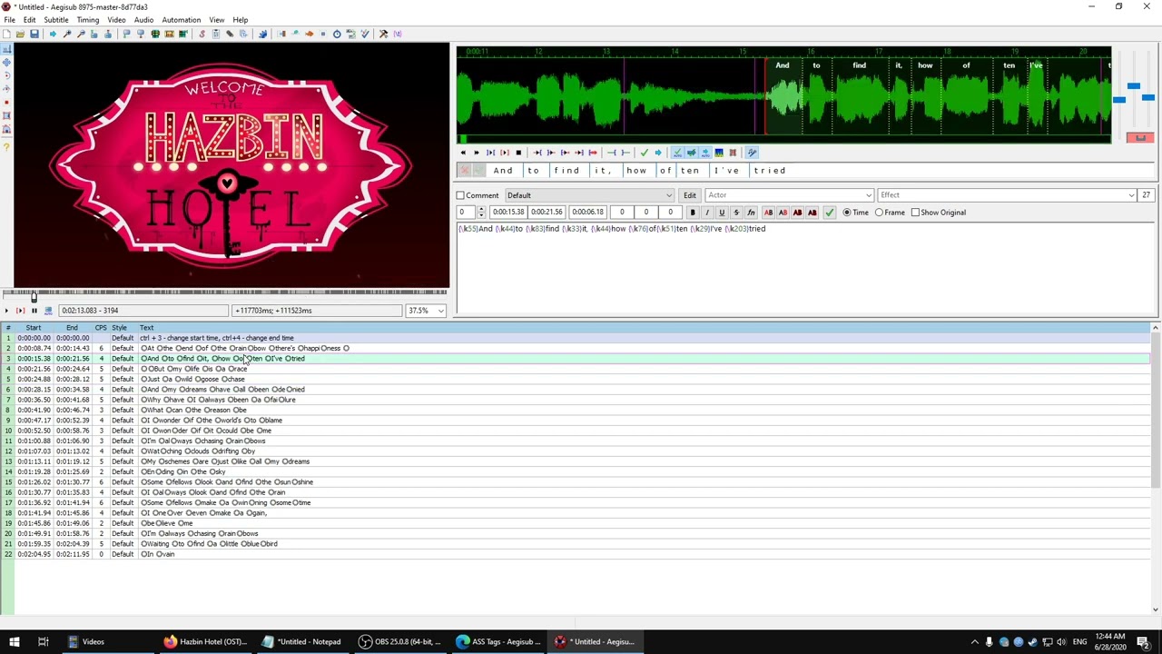The width and height of the screenshot is (1162, 654).
Task: Click the Bold formatting button
Action: click(x=693, y=213)
